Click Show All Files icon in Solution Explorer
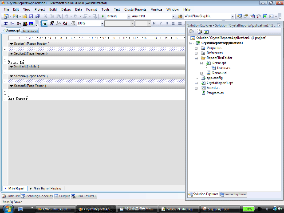Screen dimensions: 284x213 click(200, 32)
